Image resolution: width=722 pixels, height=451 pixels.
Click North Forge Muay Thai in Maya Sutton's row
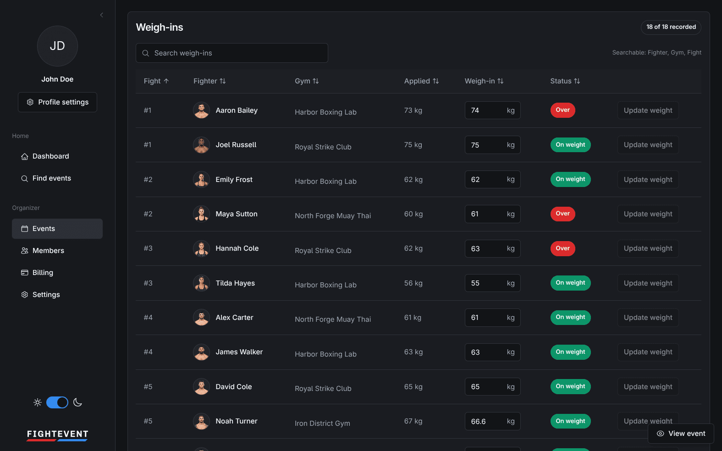click(x=333, y=216)
